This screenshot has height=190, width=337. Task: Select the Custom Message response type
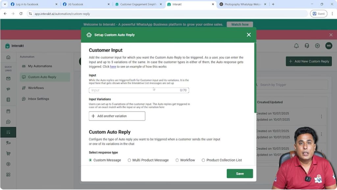[x=90, y=160]
